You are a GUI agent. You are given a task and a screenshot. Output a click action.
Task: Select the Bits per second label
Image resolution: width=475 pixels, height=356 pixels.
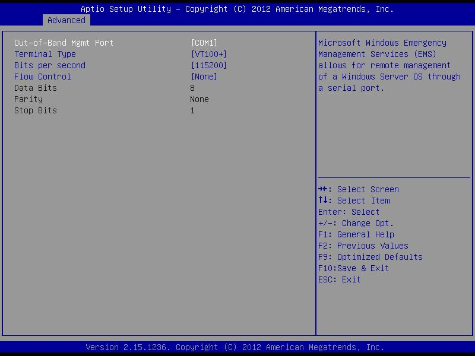tap(50, 65)
